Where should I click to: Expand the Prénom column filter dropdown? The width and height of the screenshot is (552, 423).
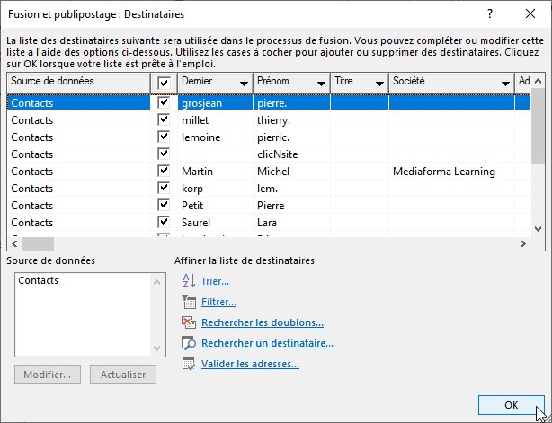[319, 84]
